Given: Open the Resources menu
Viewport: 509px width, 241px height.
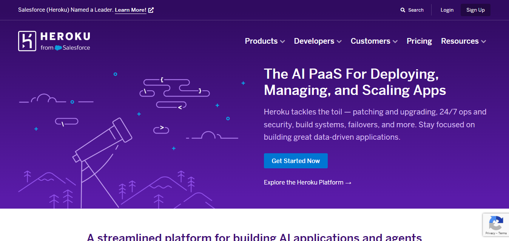Looking at the screenshot, I should pyautogui.click(x=463, y=41).
